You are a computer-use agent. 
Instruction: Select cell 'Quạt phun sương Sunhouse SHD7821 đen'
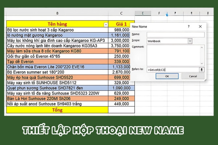coord(57,88)
